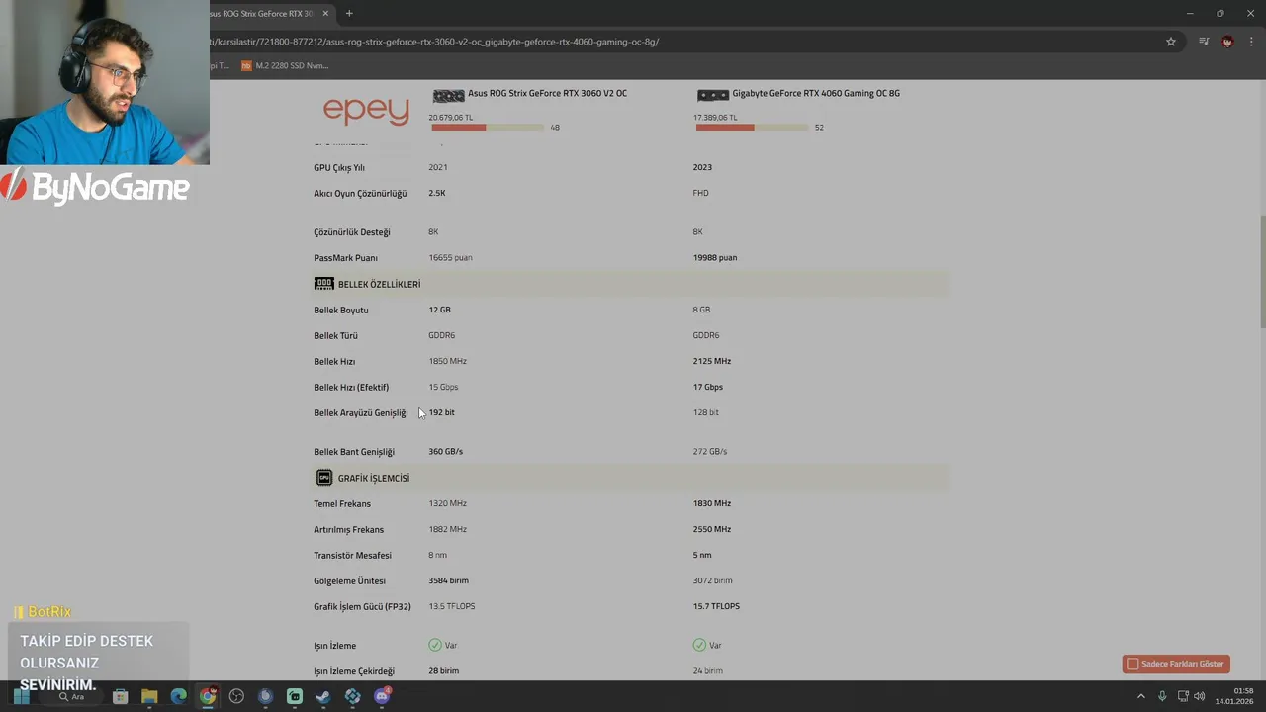Click the Grafik İşlemcisi chip section icon
The image size is (1266, 712).
(x=323, y=478)
